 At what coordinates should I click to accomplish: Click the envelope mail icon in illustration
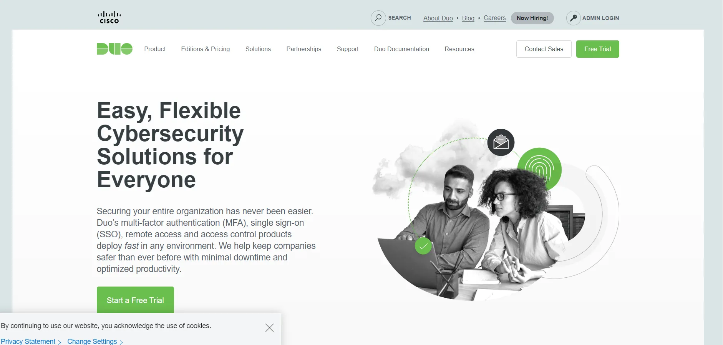click(x=501, y=142)
